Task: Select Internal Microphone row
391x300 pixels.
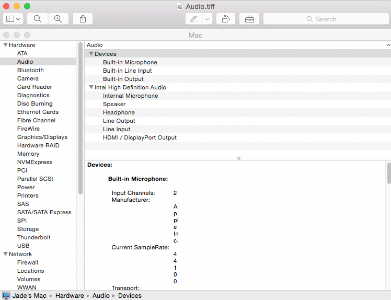Action: (x=238, y=96)
